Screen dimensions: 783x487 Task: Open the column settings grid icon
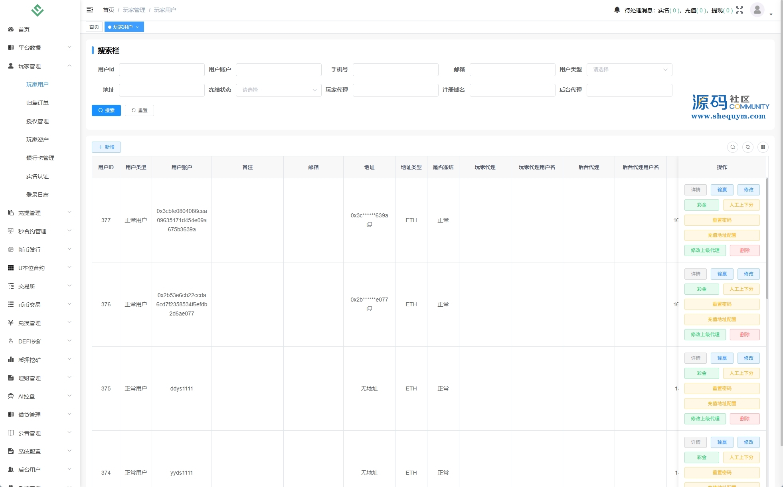[x=763, y=147]
